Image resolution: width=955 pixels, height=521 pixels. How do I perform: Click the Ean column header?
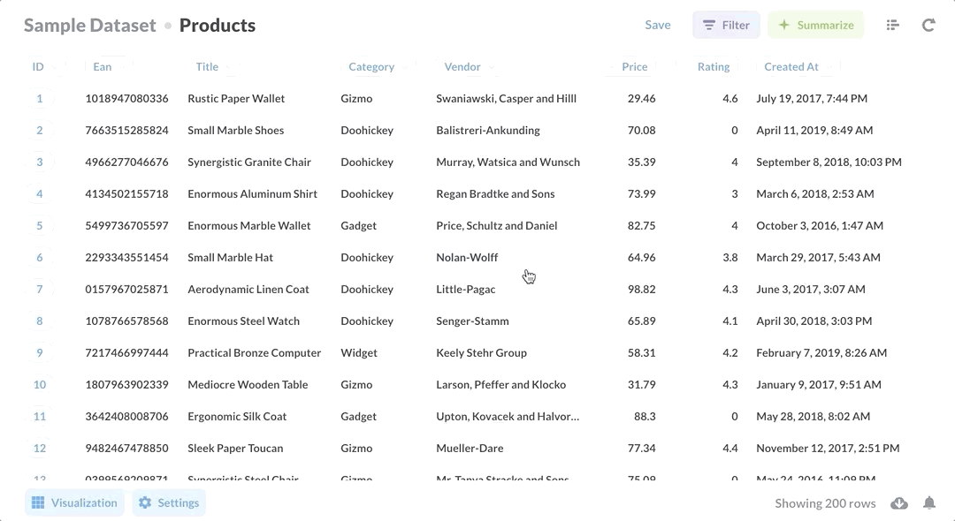point(103,67)
